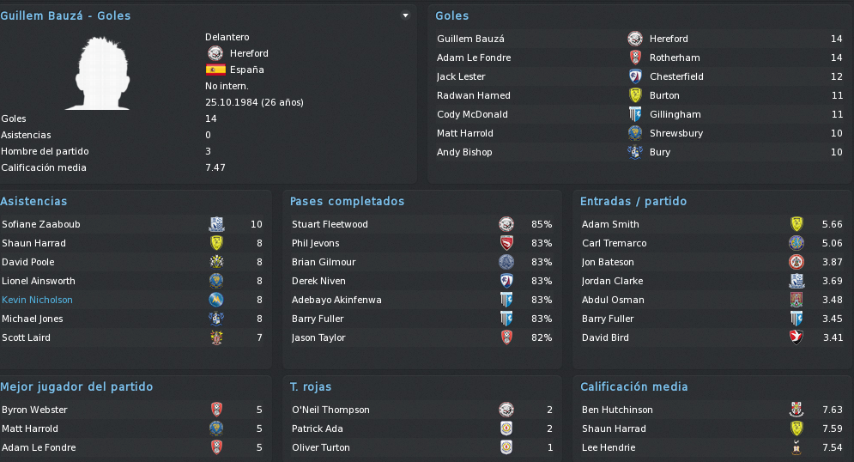
Task: Click Gillingham crest beside Cody McDonald
Action: click(635, 114)
